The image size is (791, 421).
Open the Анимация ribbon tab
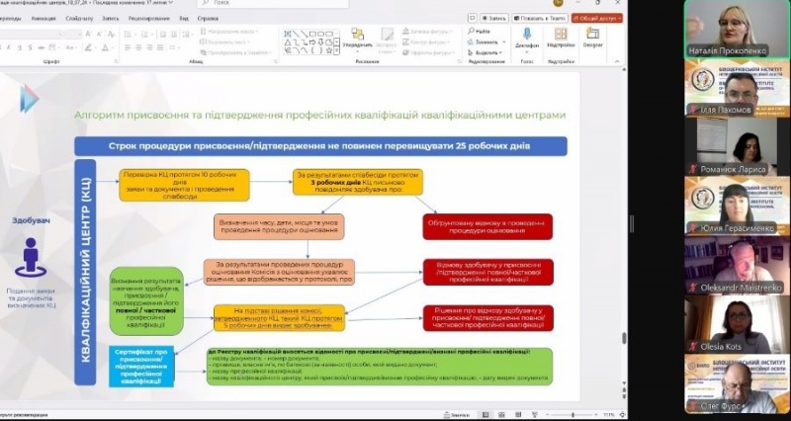[44, 18]
